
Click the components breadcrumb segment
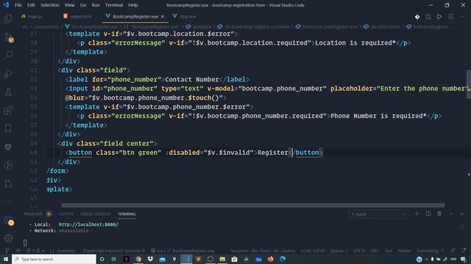(x=46, y=26)
